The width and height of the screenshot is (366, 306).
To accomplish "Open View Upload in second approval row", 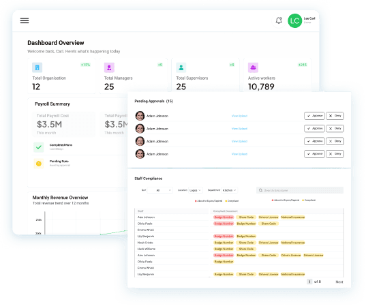I will click(239, 129).
